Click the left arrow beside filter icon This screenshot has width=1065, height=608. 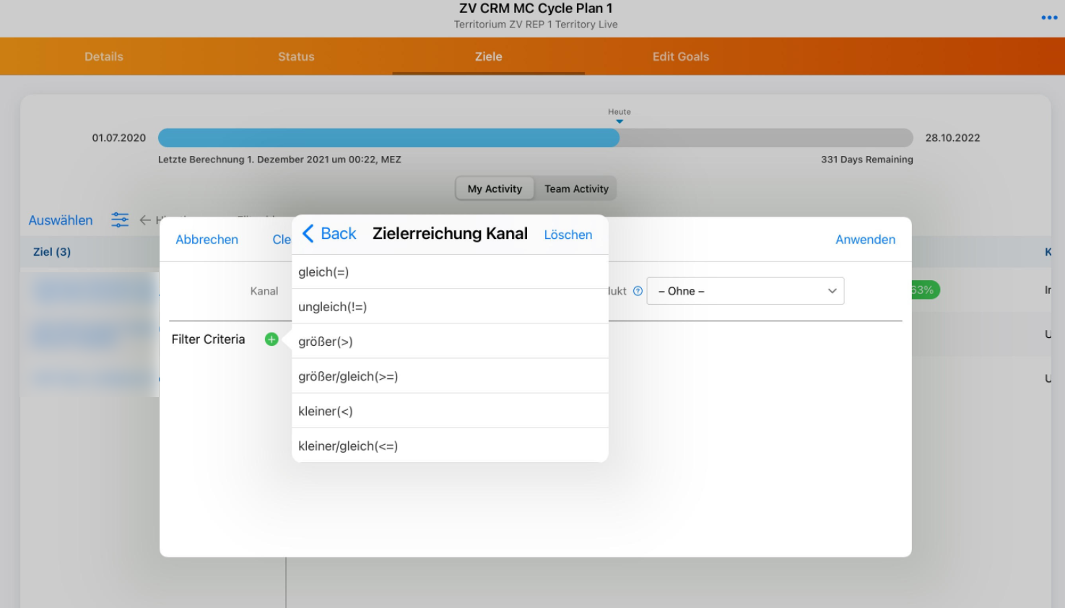tap(145, 220)
